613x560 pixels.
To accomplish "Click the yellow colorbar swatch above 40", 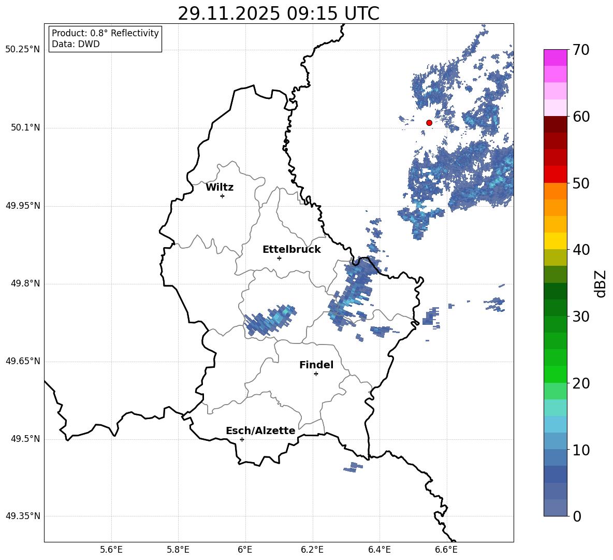I will 555,241.
